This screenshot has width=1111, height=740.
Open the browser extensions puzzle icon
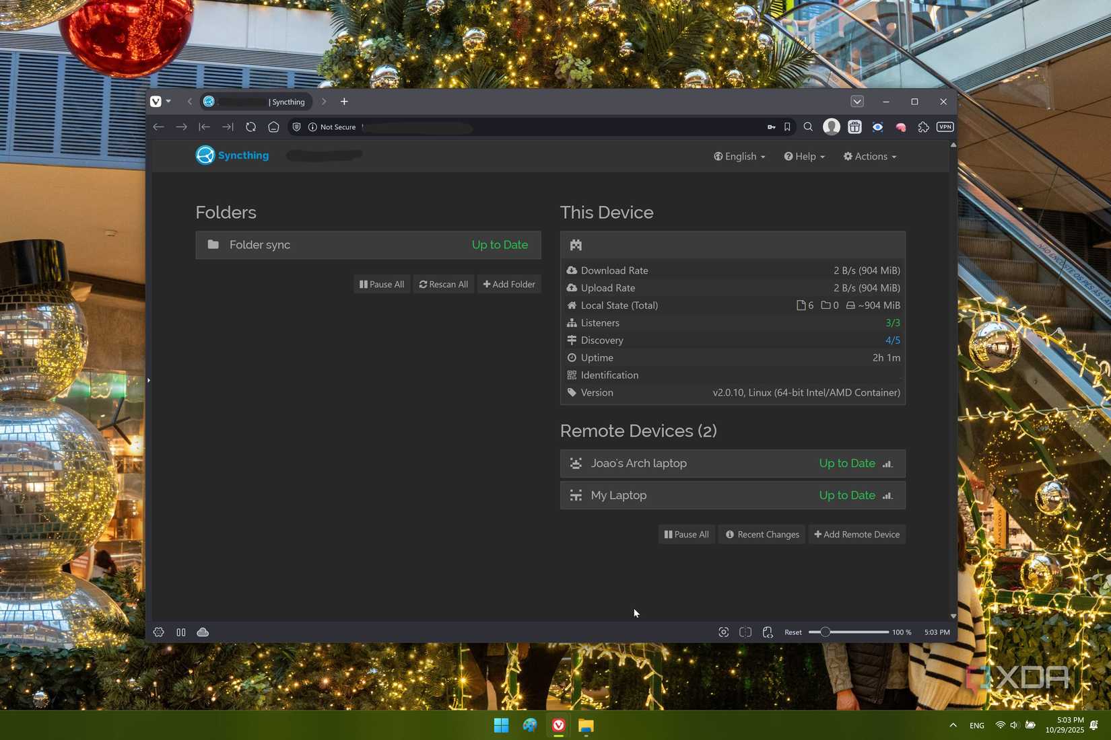tap(923, 127)
